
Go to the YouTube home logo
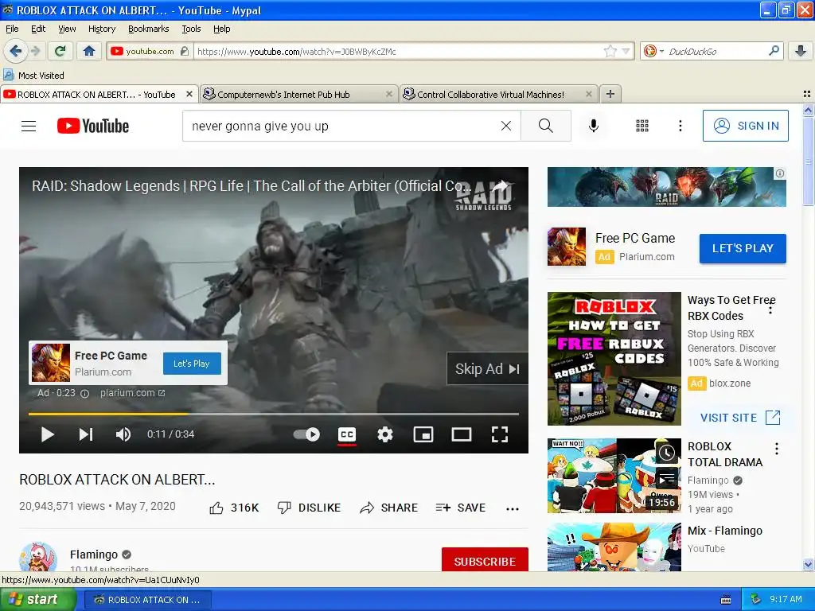point(93,126)
